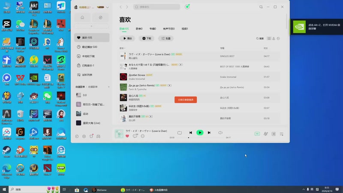Switch to the 有声节目0 tab
The height and width of the screenshot is (193, 343).
pyautogui.click(x=168, y=29)
